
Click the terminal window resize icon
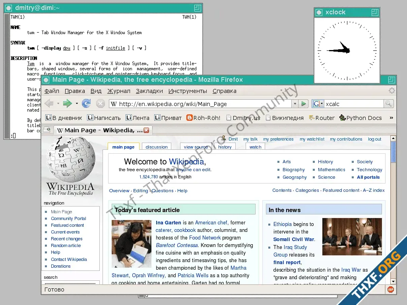coord(198,8)
